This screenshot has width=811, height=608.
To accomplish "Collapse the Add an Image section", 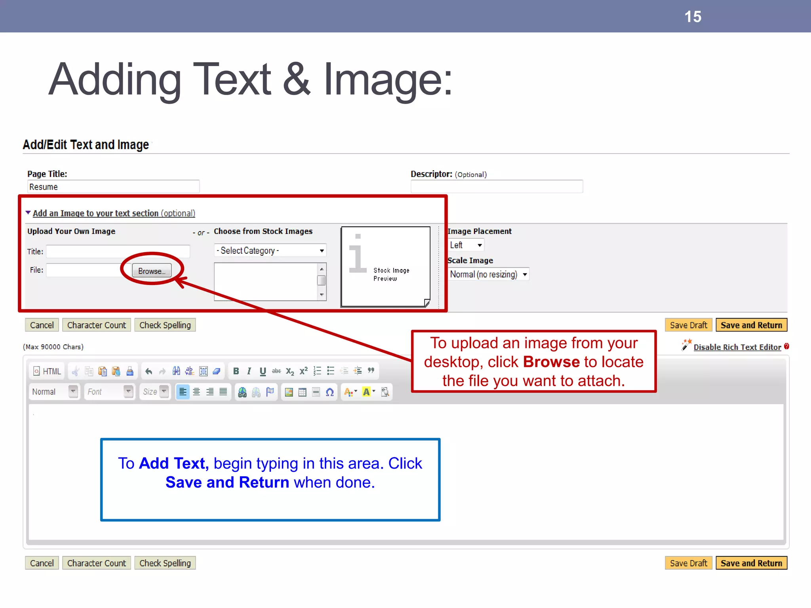I will tap(110, 213).
